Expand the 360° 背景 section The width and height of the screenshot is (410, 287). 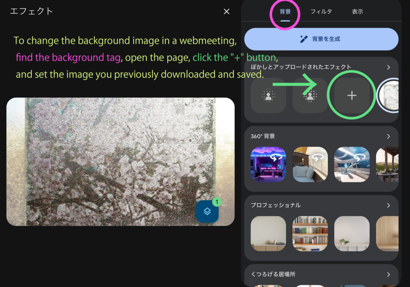[388, 136]
